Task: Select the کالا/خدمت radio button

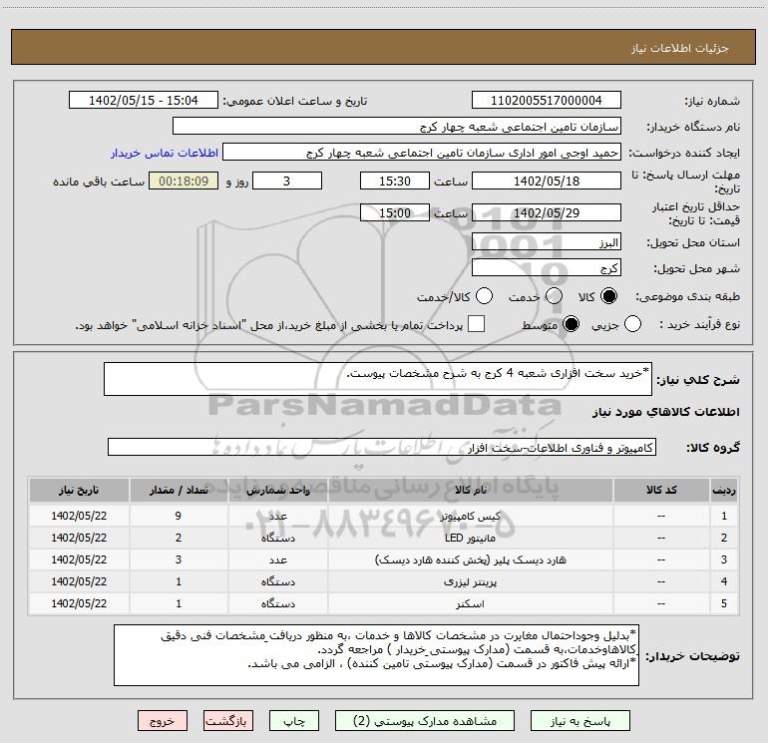Action: (485, 296)
